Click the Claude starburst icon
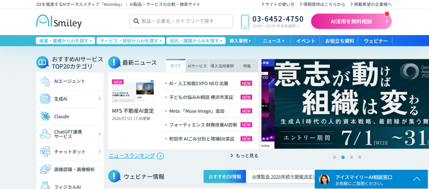The height and width of the screenshot is (189, 429). coord(45,116)
